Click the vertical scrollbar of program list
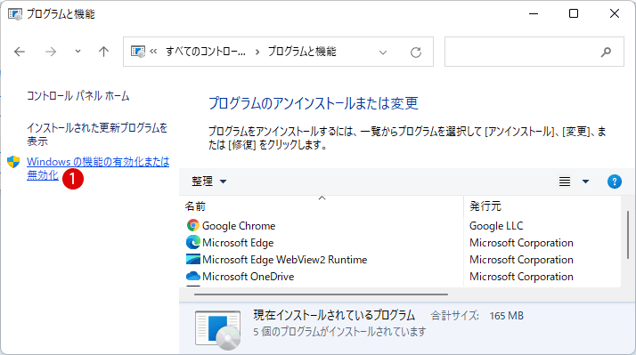636x355 pixels. (x=627, y=235)
